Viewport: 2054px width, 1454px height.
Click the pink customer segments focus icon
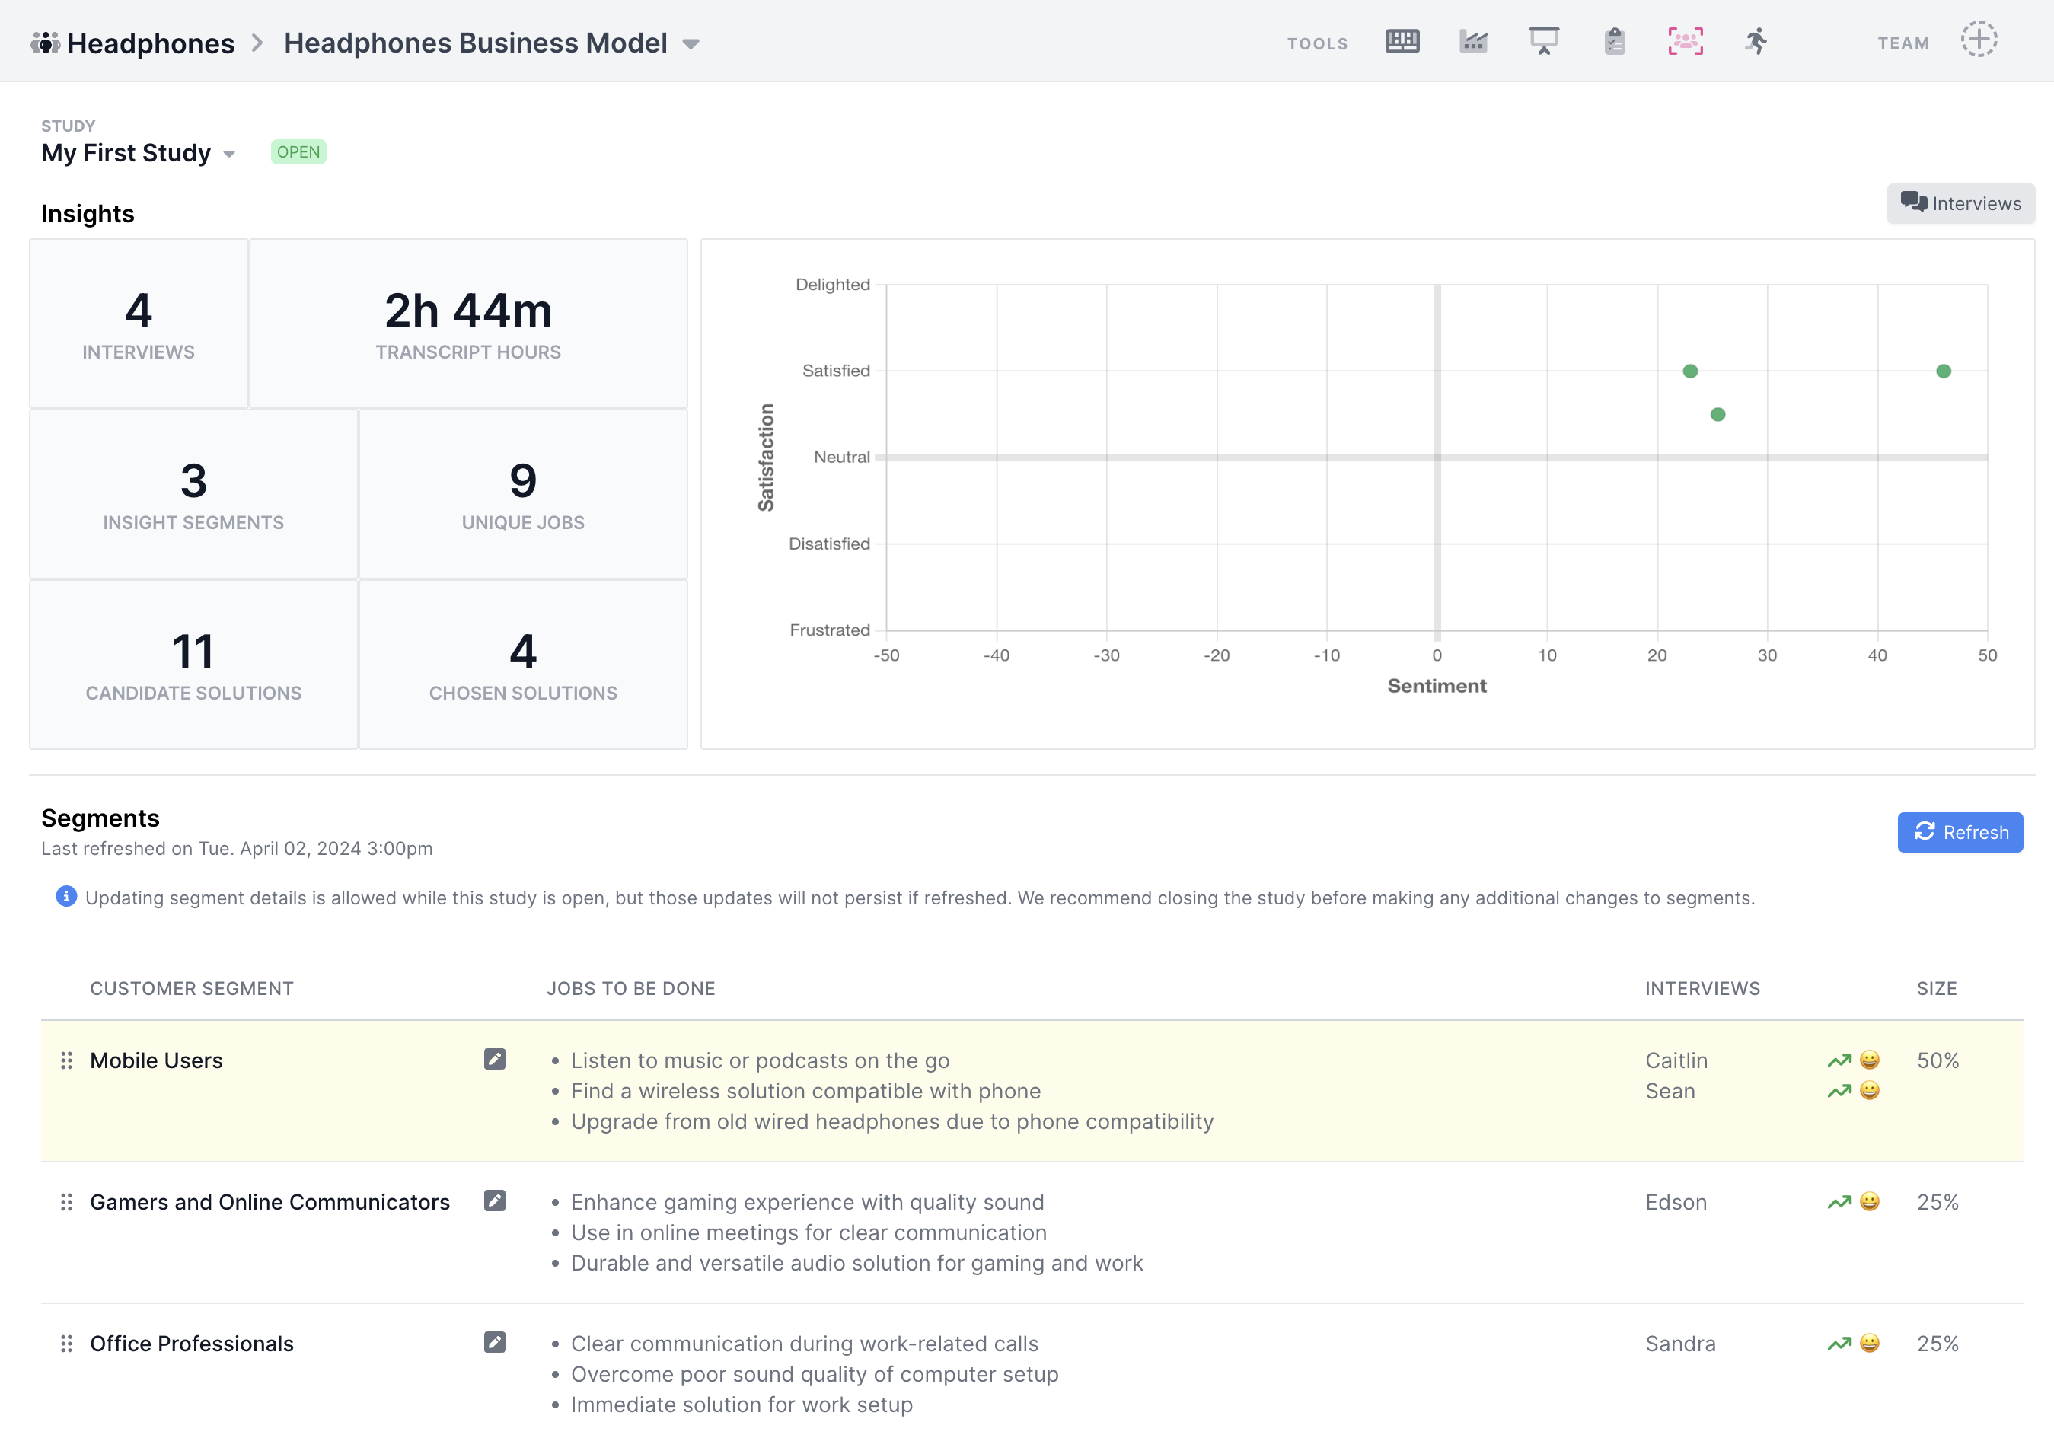pos(1685,41)
